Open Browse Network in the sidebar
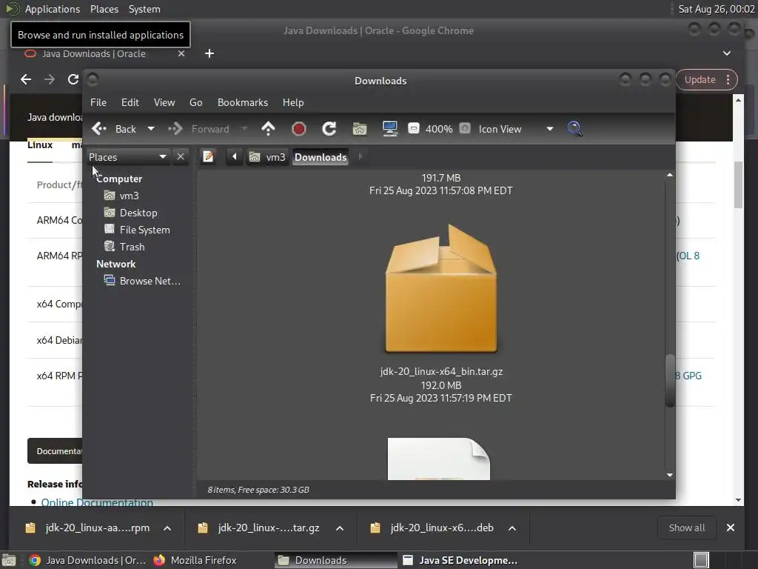This screenshot has height=569, width=758. click(x=150, y=281)
